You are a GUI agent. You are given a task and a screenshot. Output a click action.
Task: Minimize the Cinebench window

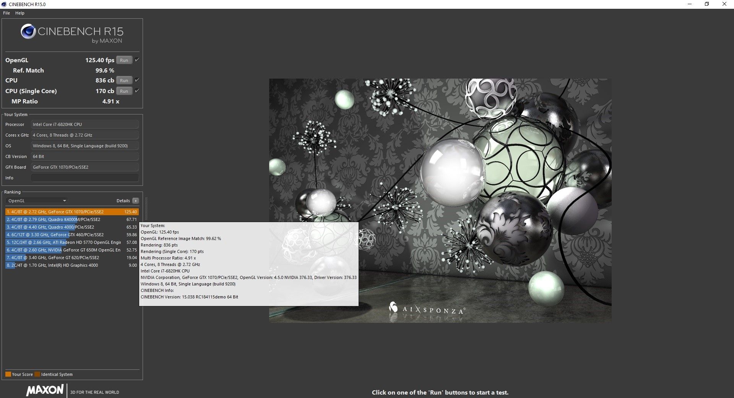(690, 4)
